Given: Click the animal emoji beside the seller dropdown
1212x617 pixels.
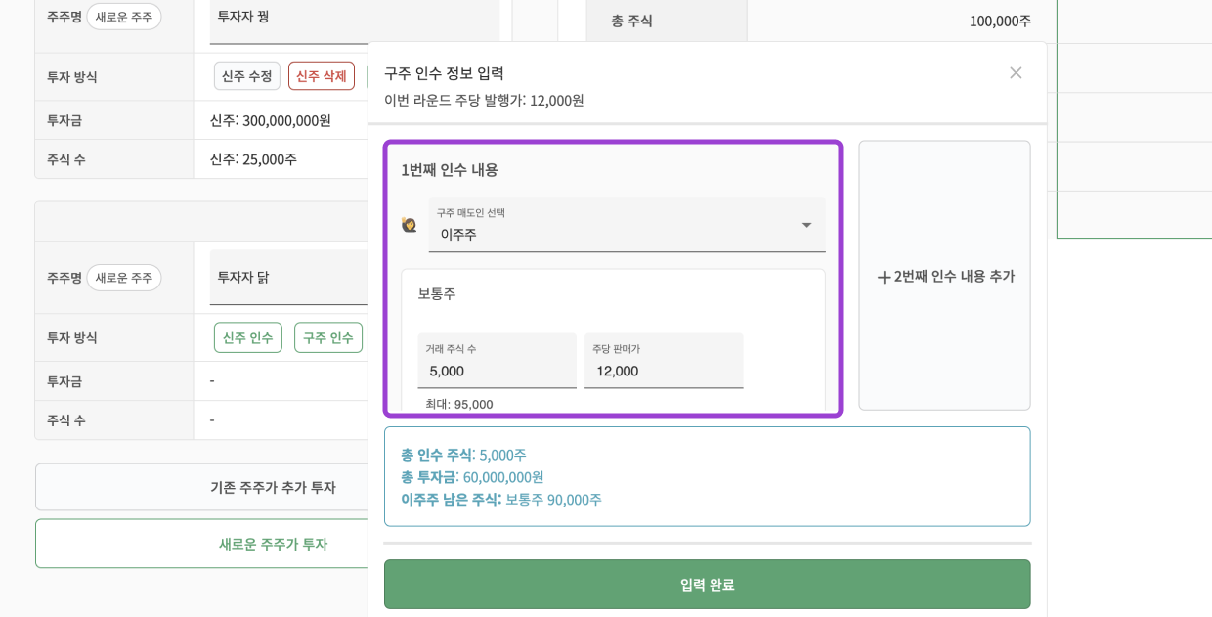Looking at the screenshot, I should click(x=411, y=224).
